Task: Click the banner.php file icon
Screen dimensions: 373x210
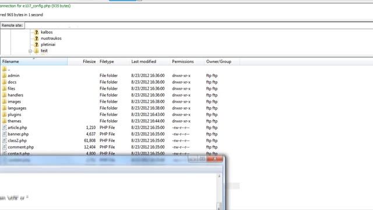Action: click(x=4, y=134)
